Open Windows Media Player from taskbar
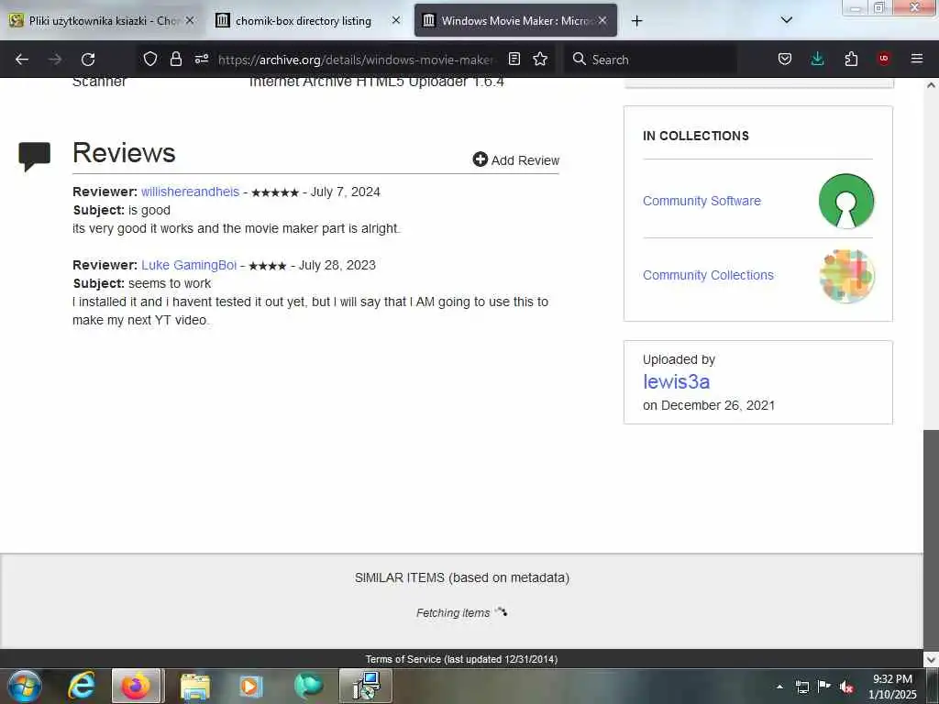The image size is (939, 704). click(x=251, y=686)
